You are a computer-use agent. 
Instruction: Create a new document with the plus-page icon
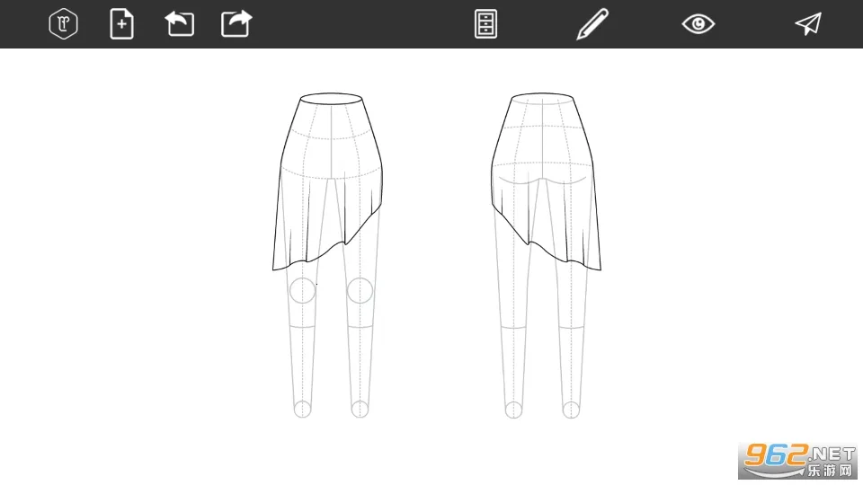pyautogui.click(x=121, y=24)
